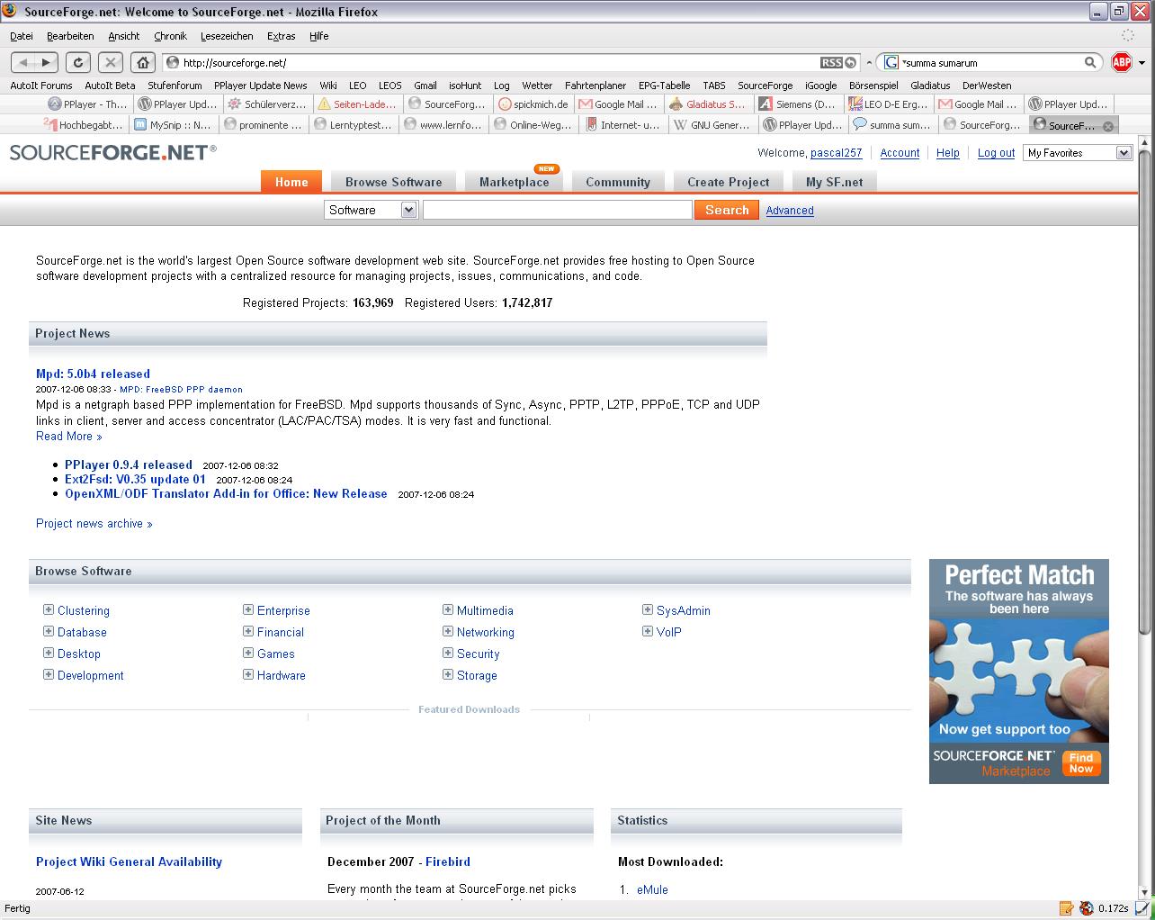Go forward using the browser forward arrow
1155x920 pixels.
pos(47,62)
